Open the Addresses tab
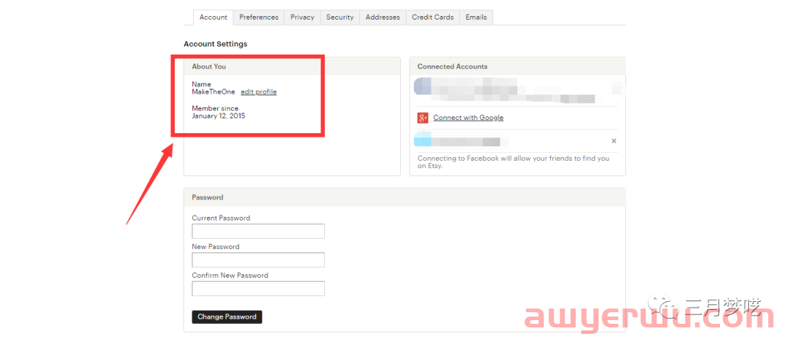Image resolution: width=787 pixels, height=342 pixels. click(x=383, y=17)
